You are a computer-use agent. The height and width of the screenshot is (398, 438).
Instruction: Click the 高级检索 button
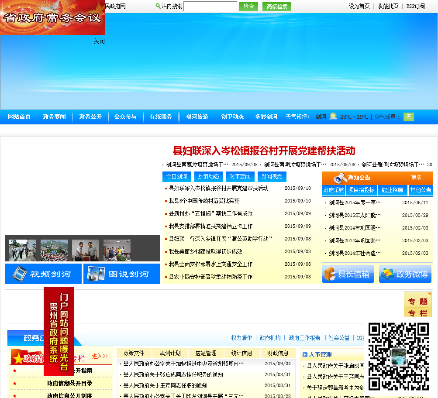277,6
